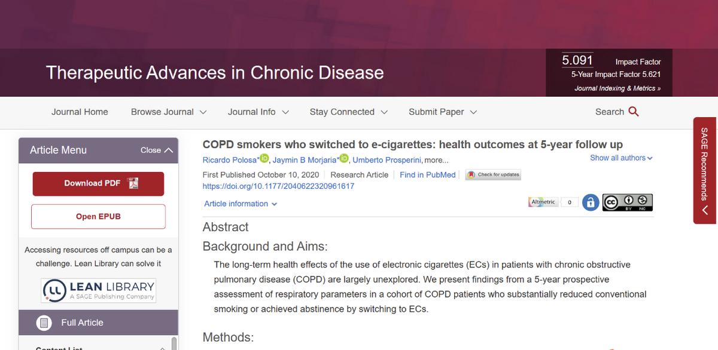Click the open access padlock icon
This screenshot has height=350, width=718.
(591, 202)
